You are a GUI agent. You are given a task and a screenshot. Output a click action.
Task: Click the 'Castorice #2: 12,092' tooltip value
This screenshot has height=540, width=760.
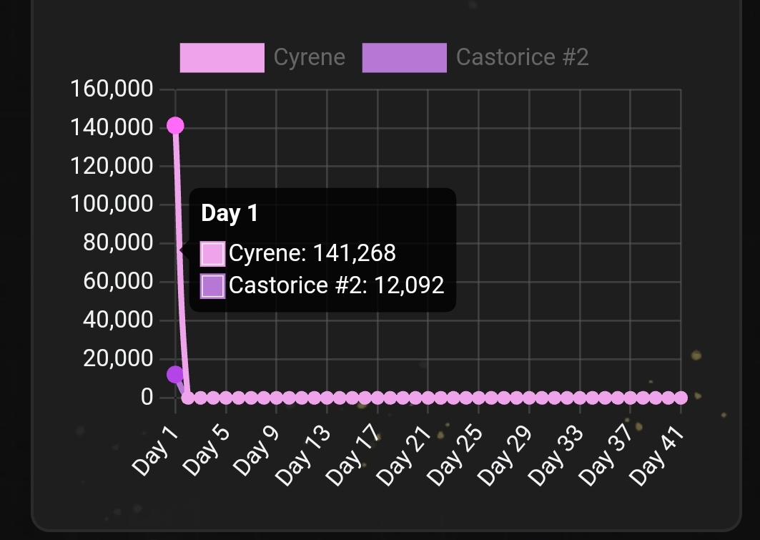336,285
